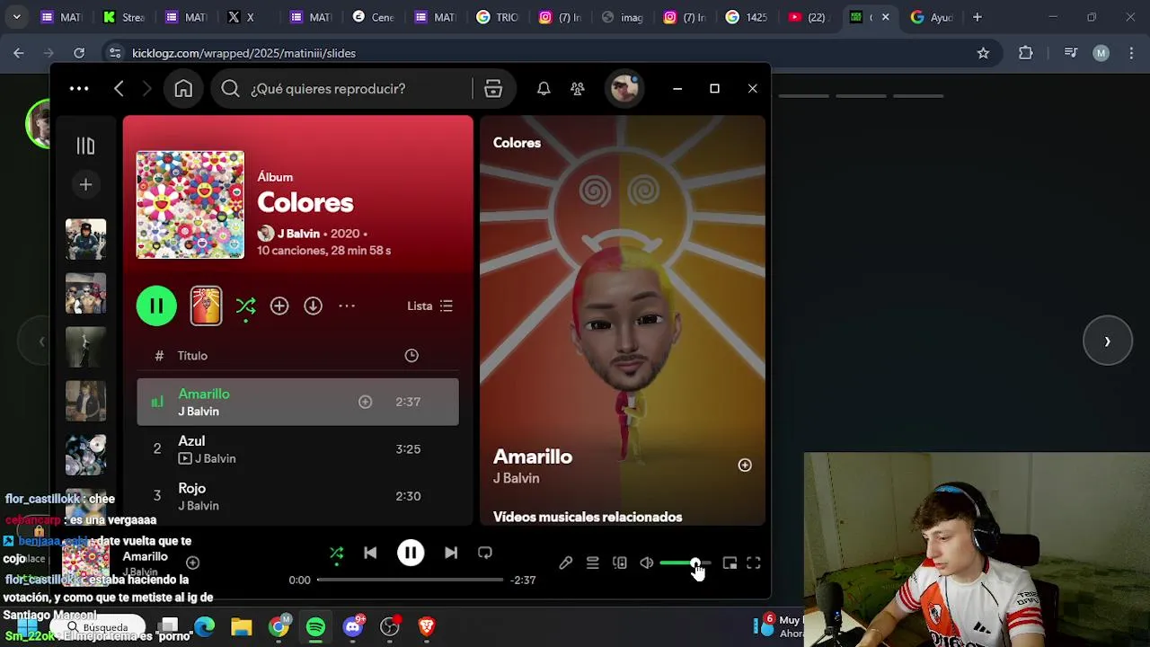This screenshot has width=1150, height=647.
Task: Open browser tab search dropdown
Action: click(x=16, y=17)
